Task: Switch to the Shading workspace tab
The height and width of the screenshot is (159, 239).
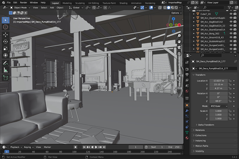Action: pyautogui.click(x=123, y=3)
